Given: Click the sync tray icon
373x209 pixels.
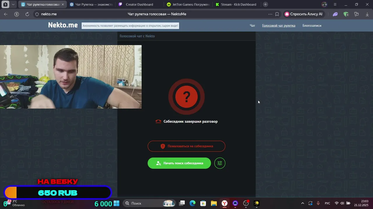Looking at the screenshot, I should click(310, 203).
